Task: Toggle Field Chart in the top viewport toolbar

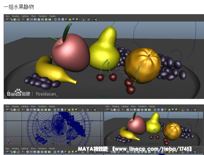Action: (x=42, y=20)
